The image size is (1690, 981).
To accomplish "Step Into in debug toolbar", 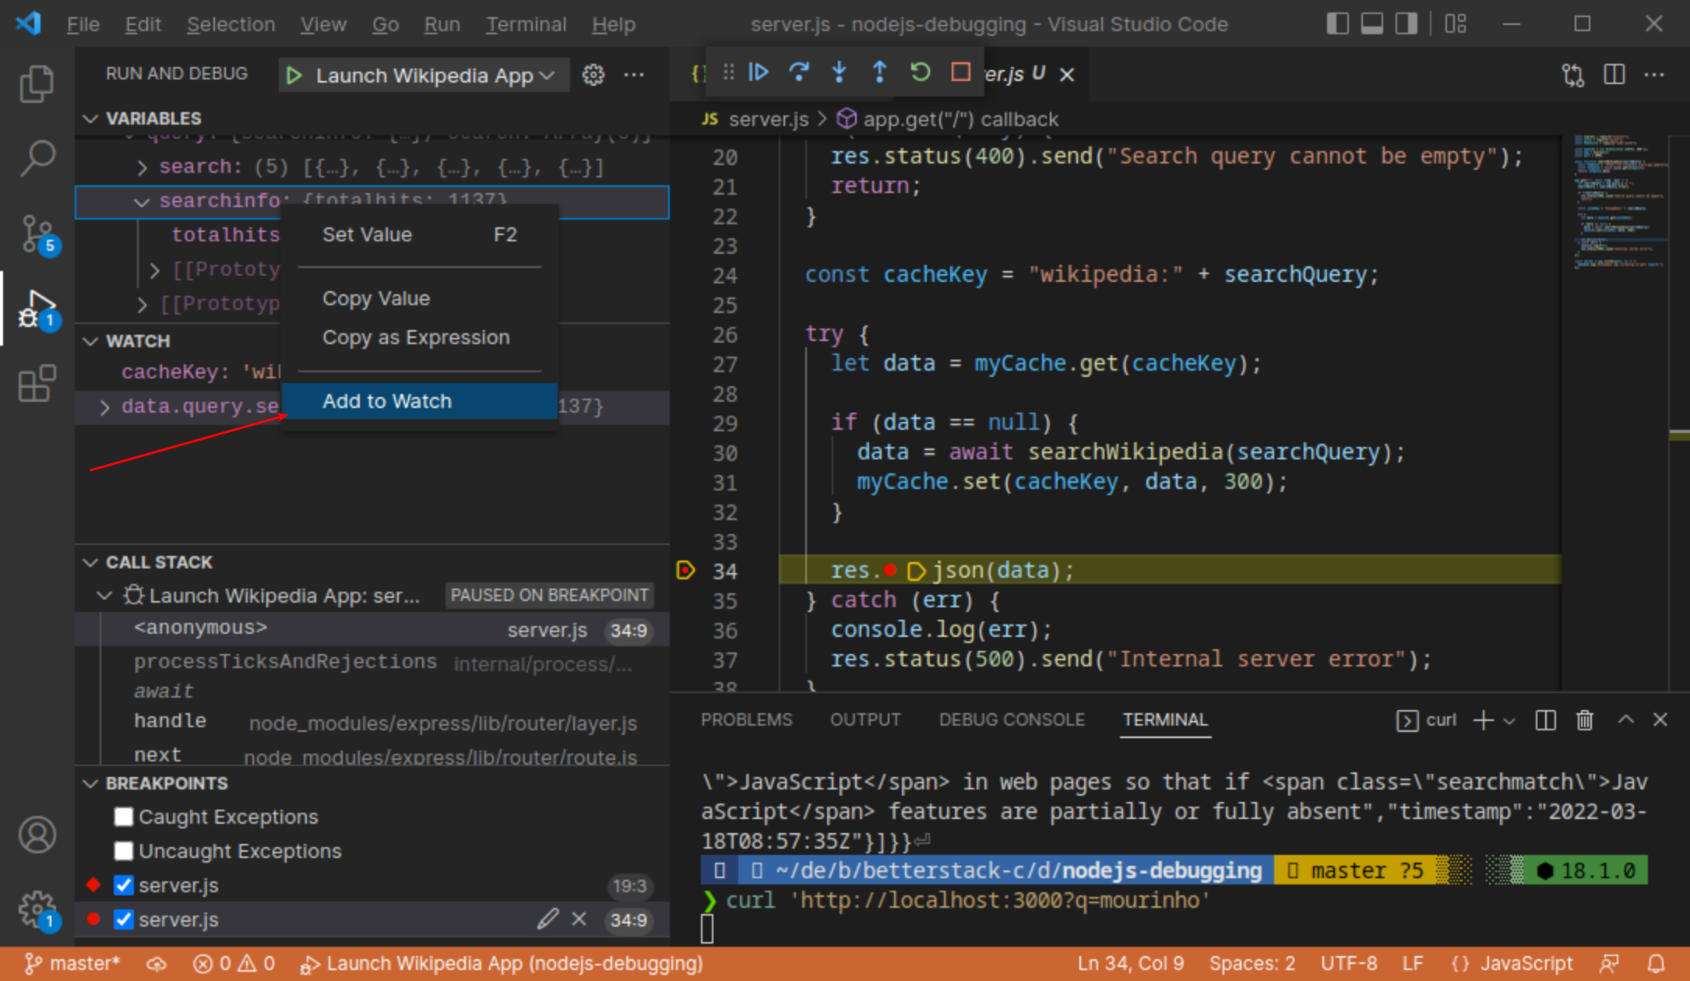I will tap(839, 72).
